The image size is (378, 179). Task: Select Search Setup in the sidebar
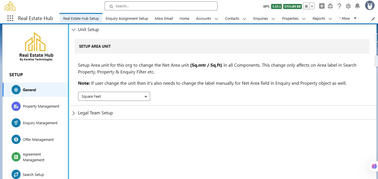click(33, 174)
